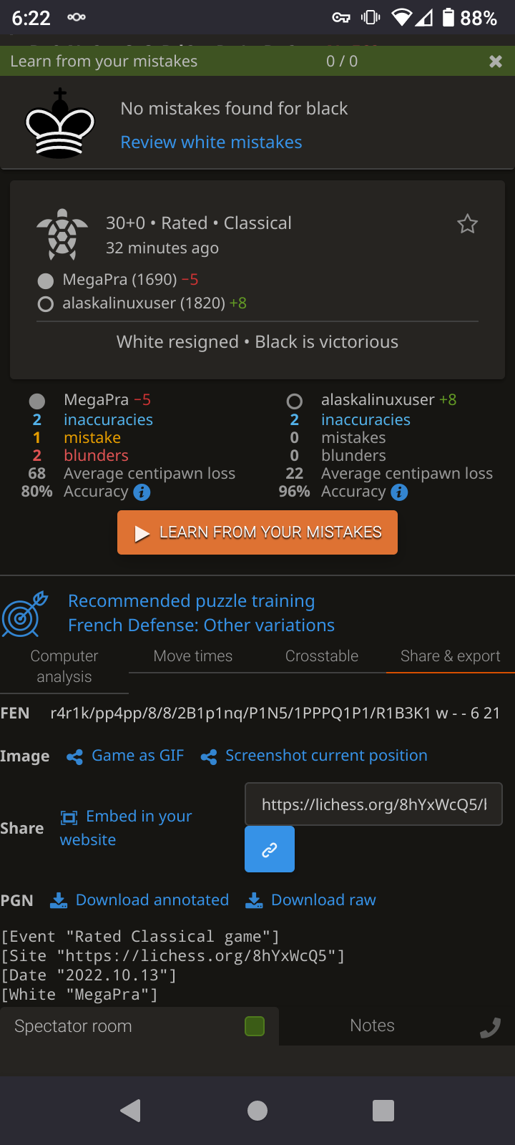
Task: Click Review white mistakes link
Action: click(x=211, y=142)
